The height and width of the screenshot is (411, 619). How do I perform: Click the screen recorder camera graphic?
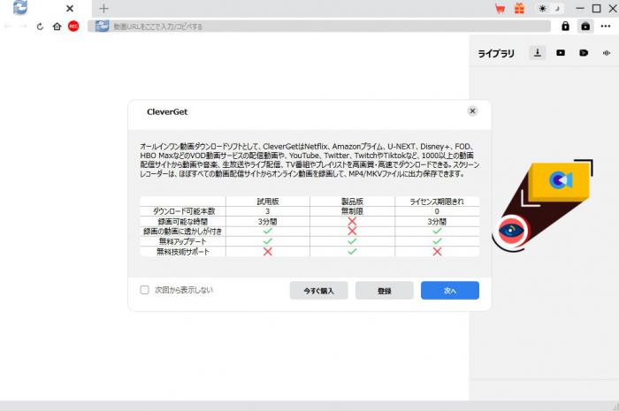[560, 181]
